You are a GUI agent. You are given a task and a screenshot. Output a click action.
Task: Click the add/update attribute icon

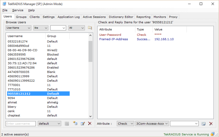203,124
